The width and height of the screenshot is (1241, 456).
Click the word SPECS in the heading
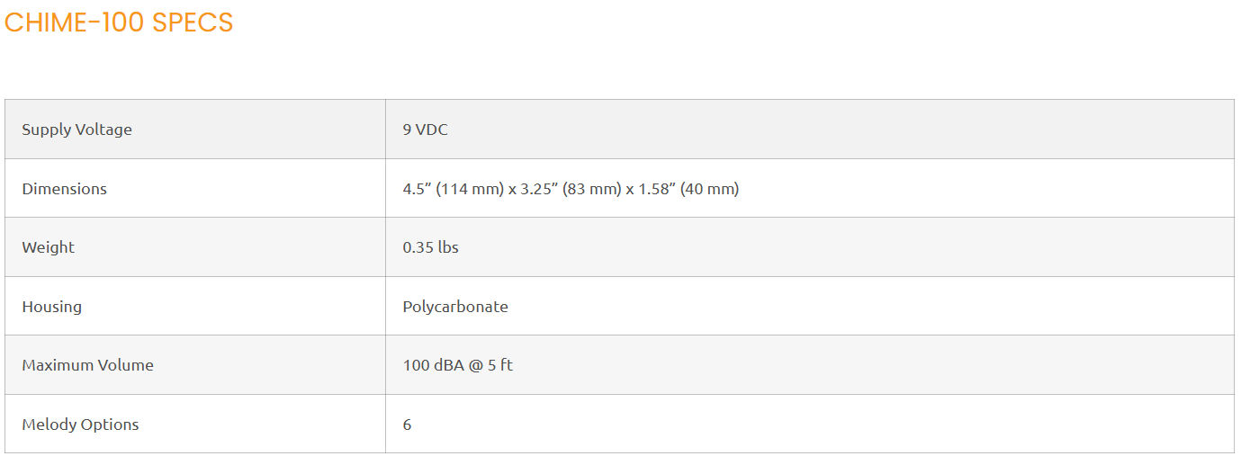coord(193,22)
